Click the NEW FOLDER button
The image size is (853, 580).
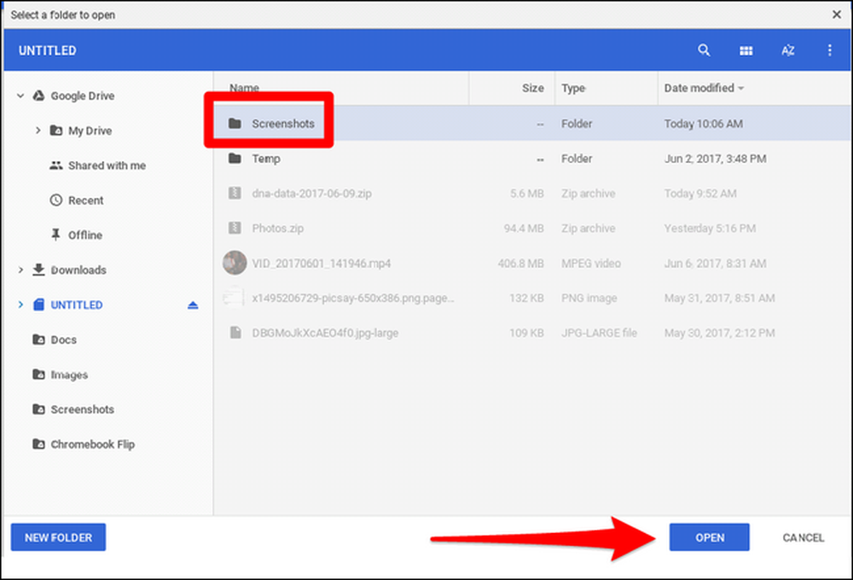(58, 537)
